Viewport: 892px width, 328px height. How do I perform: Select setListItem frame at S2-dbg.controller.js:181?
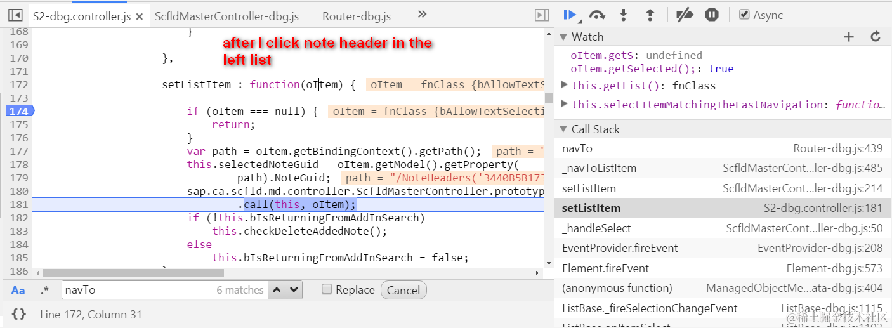pos(723,208)
